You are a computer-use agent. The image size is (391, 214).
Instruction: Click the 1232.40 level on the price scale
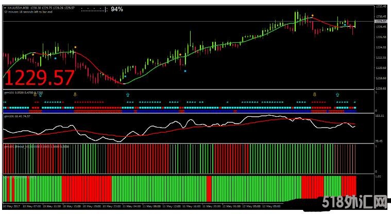[381, 7]
